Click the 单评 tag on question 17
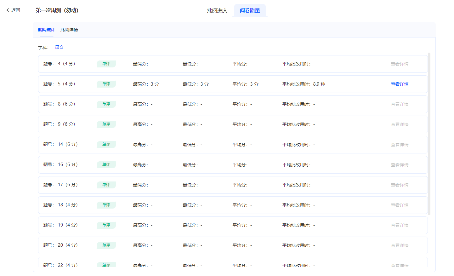 pos(106,185)
